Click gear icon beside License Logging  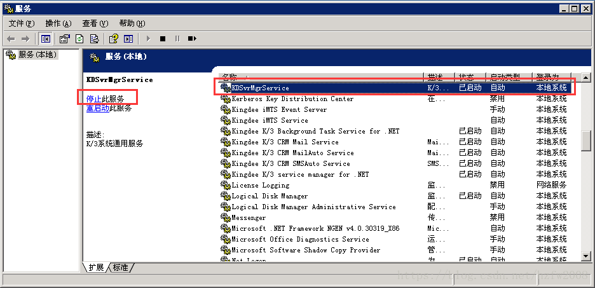click(226, 186)
